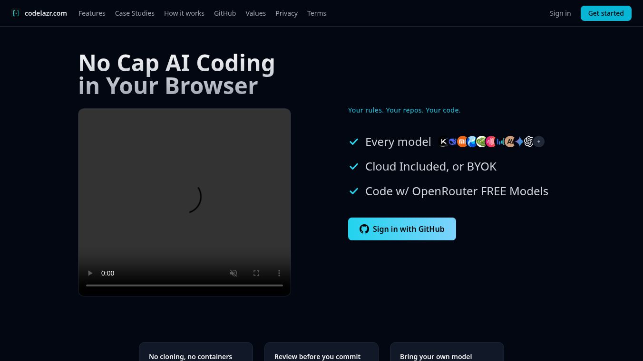Sign in with GitHub button
This screenshot has width=643, height=361.
click(x=402, y=229)
